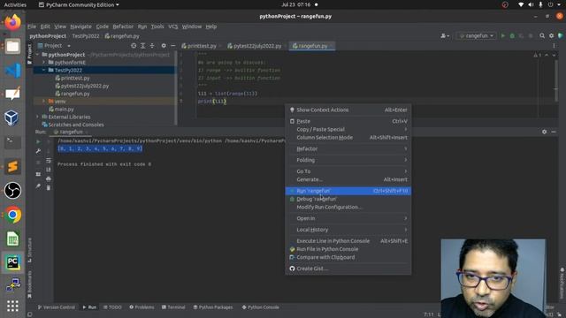Expand all in Project panel
The height and width of the screenshot is (318, 566).
coord(143,46)
